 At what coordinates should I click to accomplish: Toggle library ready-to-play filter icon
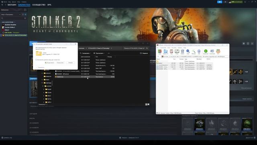click(x=25, y=14)
